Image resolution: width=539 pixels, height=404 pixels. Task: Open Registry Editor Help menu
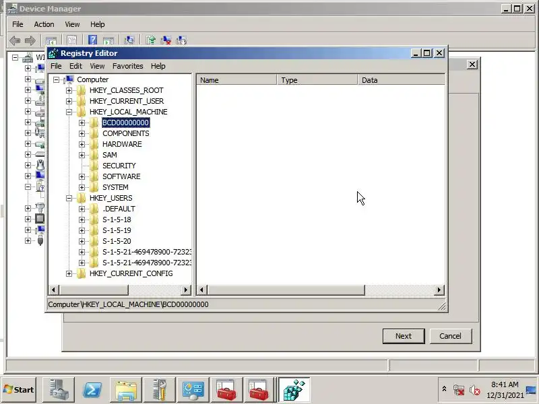pos(158,66)
